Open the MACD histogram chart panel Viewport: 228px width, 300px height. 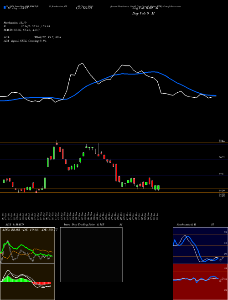coord(27,282)
